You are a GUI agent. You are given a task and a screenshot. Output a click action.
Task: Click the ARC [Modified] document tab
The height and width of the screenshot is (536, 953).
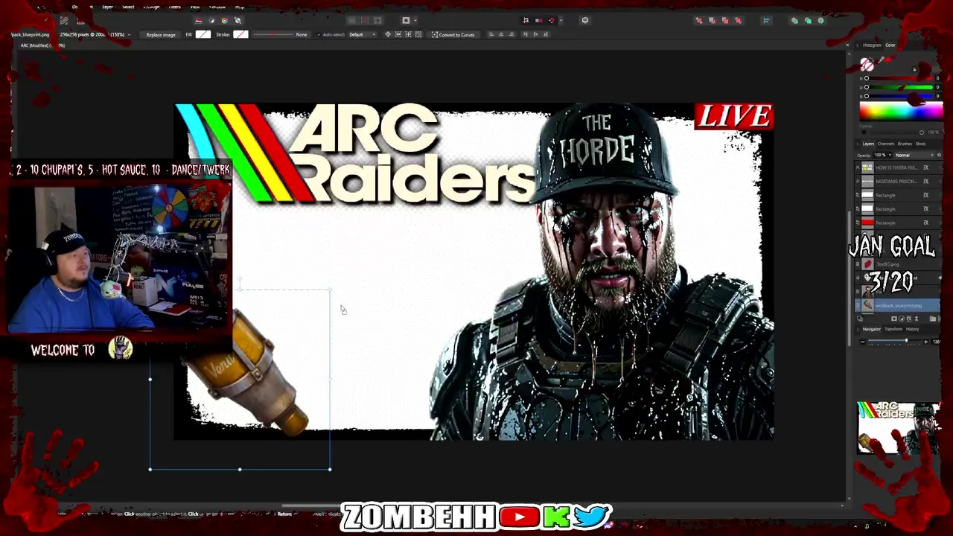click(x=41, y=45)
